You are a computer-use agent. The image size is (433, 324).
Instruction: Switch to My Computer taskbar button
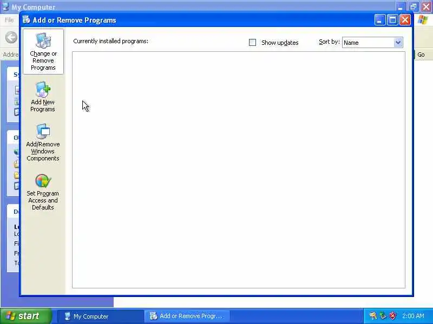(100, 316)
